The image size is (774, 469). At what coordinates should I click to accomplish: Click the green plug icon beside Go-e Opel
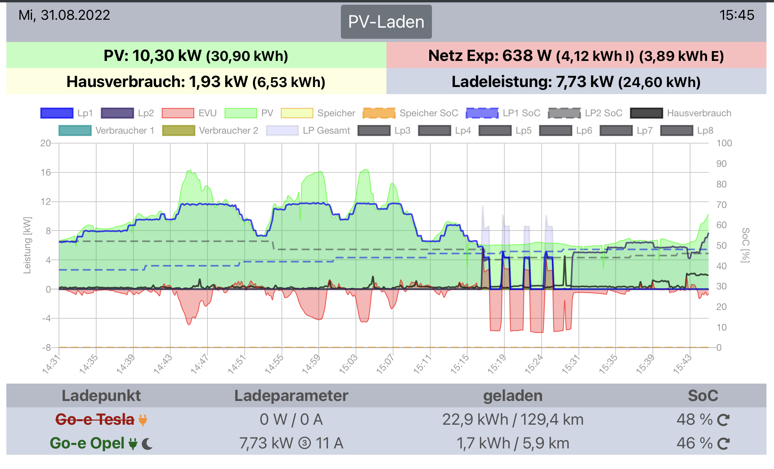pos(133,444)
